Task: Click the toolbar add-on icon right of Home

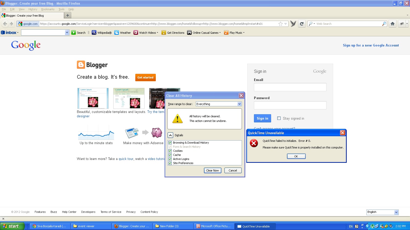Action: tap(402, 24)
